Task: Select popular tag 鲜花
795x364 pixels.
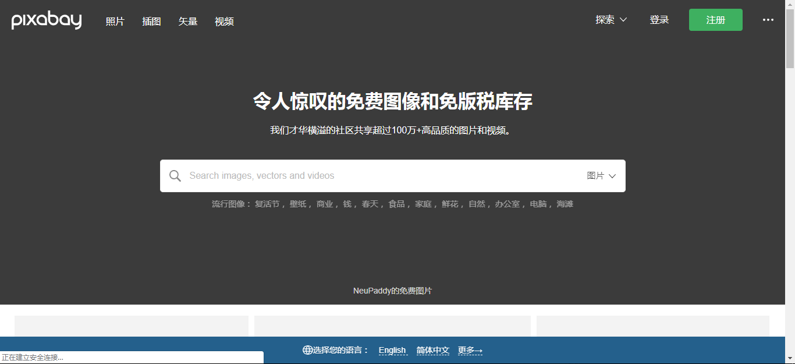Action: (450, 204)
